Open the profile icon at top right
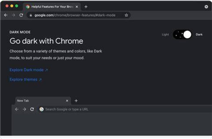This screenshot has height=139, width=212. 206,7
